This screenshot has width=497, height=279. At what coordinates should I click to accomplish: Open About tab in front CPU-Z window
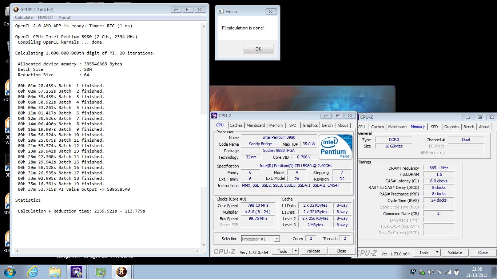coord(343,125)
